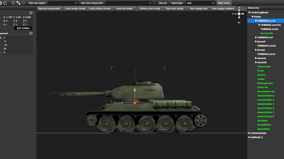284x159 pixels.
Task: Click Tank auto config toolbar item
Action: coord(174,9)
